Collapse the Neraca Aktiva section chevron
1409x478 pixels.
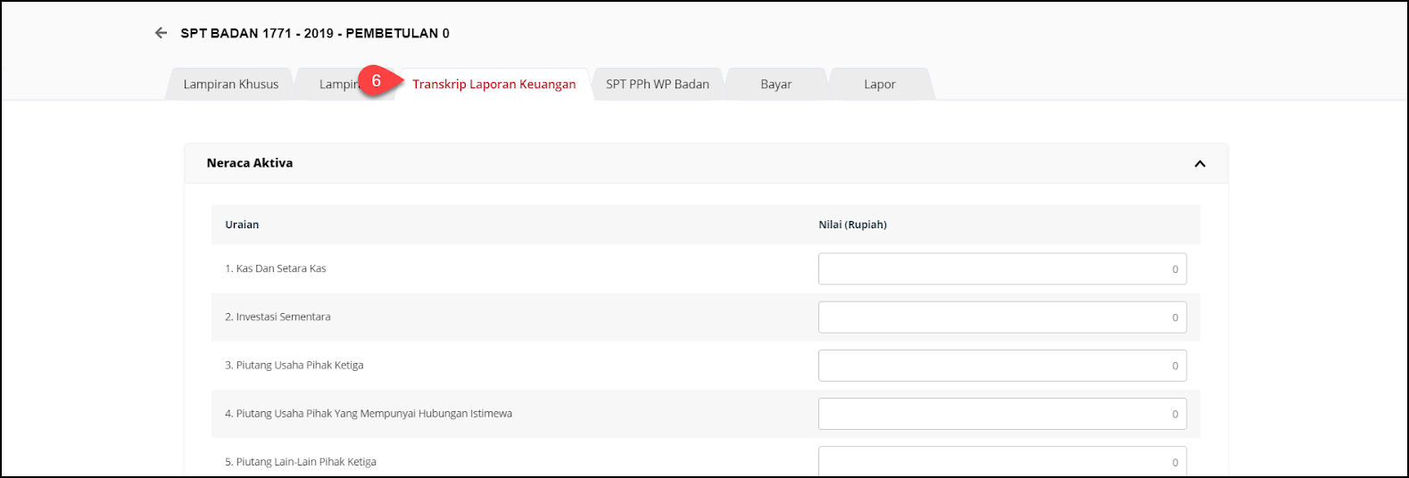click(1199, 163)
